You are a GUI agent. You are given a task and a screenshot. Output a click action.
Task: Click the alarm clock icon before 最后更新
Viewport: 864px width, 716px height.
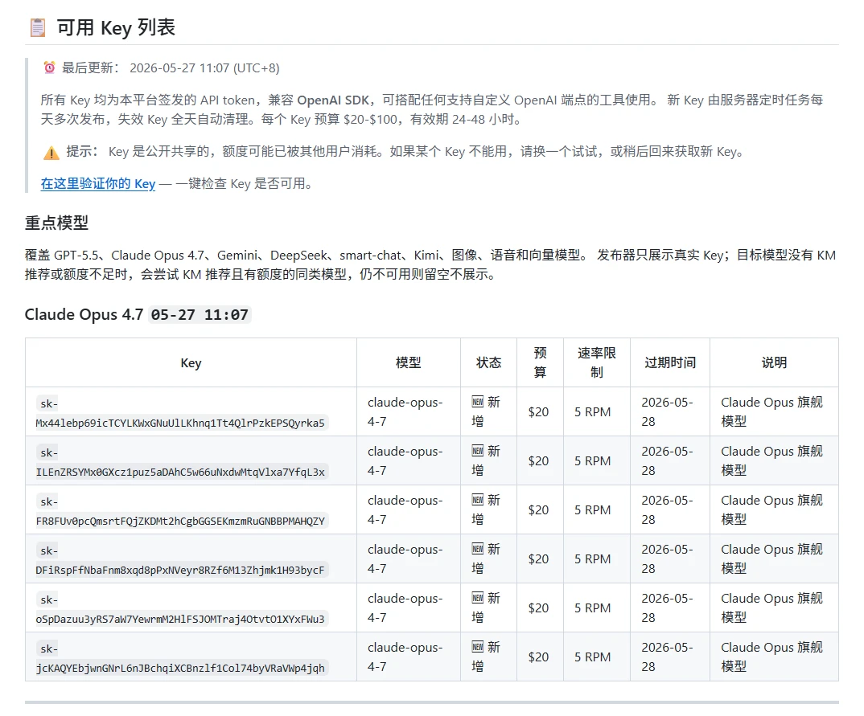(50, 68)
